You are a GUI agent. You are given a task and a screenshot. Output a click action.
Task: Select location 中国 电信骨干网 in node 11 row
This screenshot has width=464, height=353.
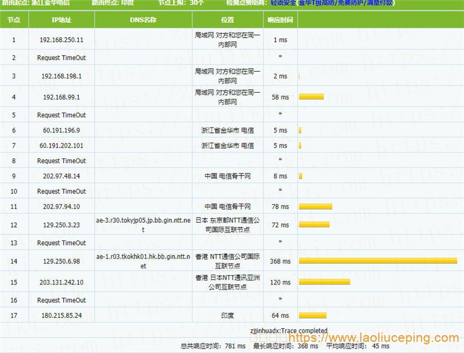click(228, 206)
